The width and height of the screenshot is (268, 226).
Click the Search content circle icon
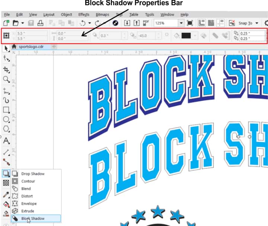click(115, 23)
